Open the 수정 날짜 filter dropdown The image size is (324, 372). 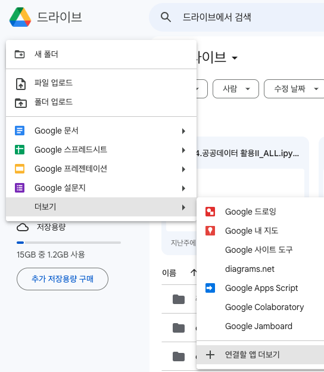click(x=294, y=89)
